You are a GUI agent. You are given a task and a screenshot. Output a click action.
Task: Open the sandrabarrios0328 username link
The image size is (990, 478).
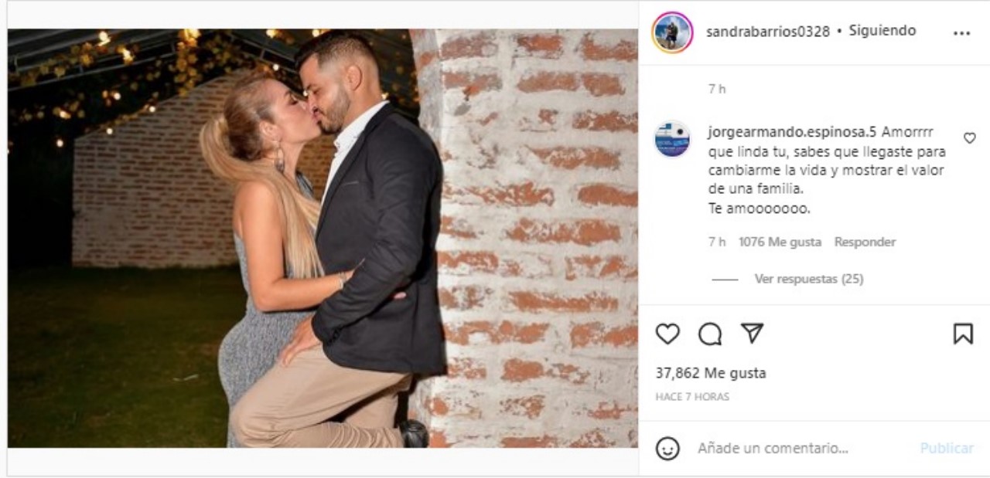coord(768,32)
